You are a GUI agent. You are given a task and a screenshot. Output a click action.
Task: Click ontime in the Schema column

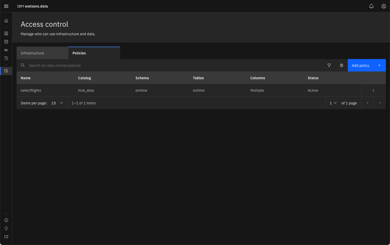coord(141,90)
